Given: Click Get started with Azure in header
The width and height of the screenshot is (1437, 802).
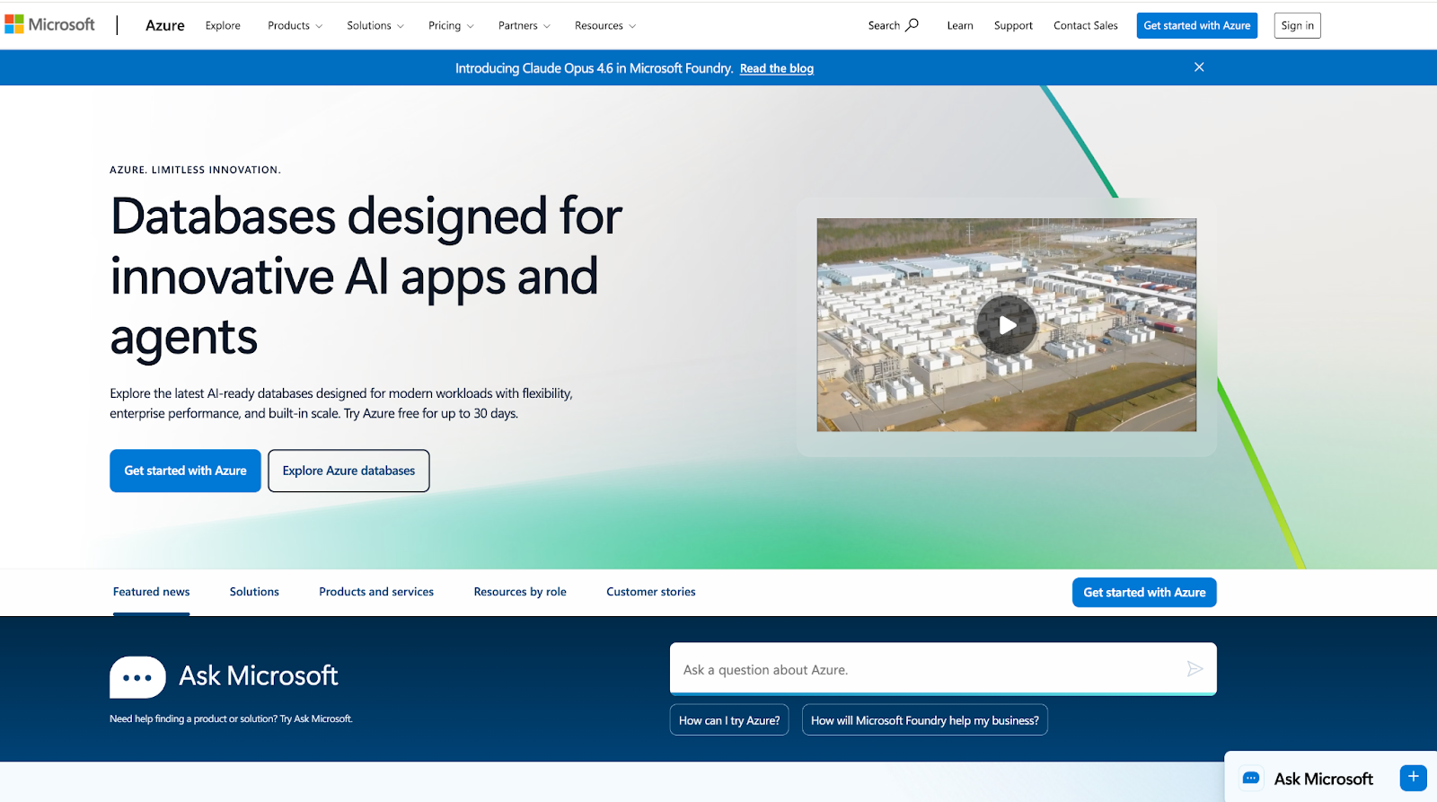Looking at the screenshot, I should (1197, 26).
